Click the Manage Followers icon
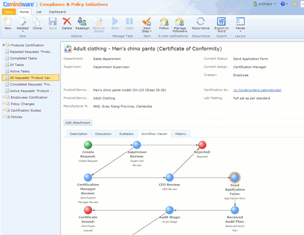 click(x=180, y=21)
